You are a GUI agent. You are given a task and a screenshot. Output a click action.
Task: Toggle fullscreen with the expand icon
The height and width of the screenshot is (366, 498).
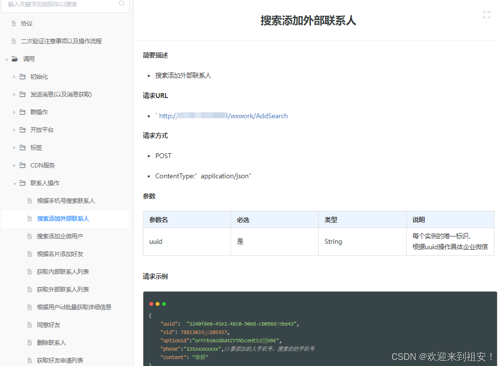tap(487, 15)
